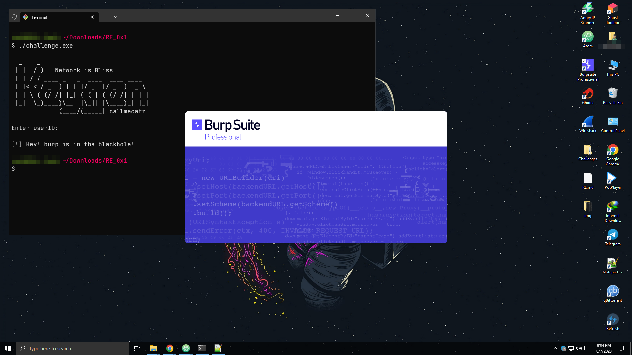Click the Burp Suite Professional splash screen

(x=316, y=177)
